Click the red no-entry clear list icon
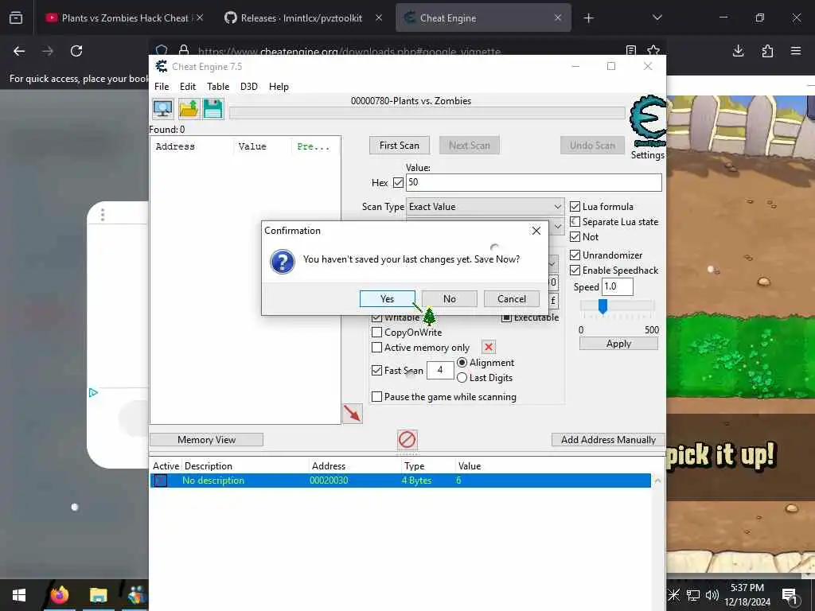The height and width of the screenshot is (611, 815). pos(407,439)
